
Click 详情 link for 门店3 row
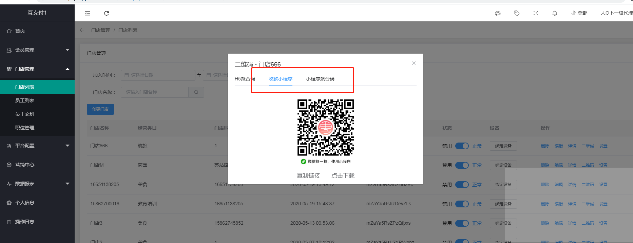[x=572, y=223]
